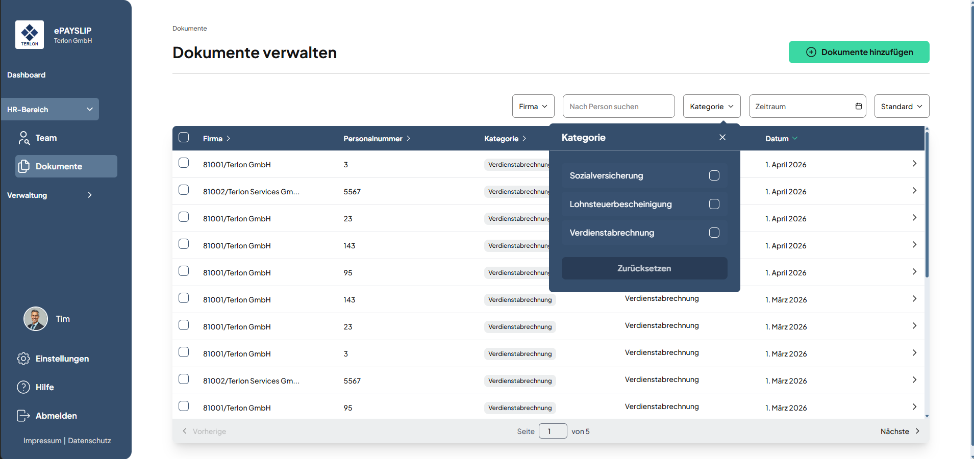This screenshot has height=459, width=974.
Task: Close the Kategorie filter popup
Action: pyautogui.click(x=722, y=137)
